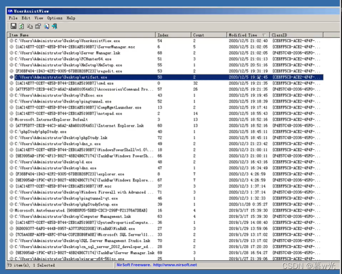The image size is (342, 274).
Task: Sort by the Index column header
Action: click(173, 35)
